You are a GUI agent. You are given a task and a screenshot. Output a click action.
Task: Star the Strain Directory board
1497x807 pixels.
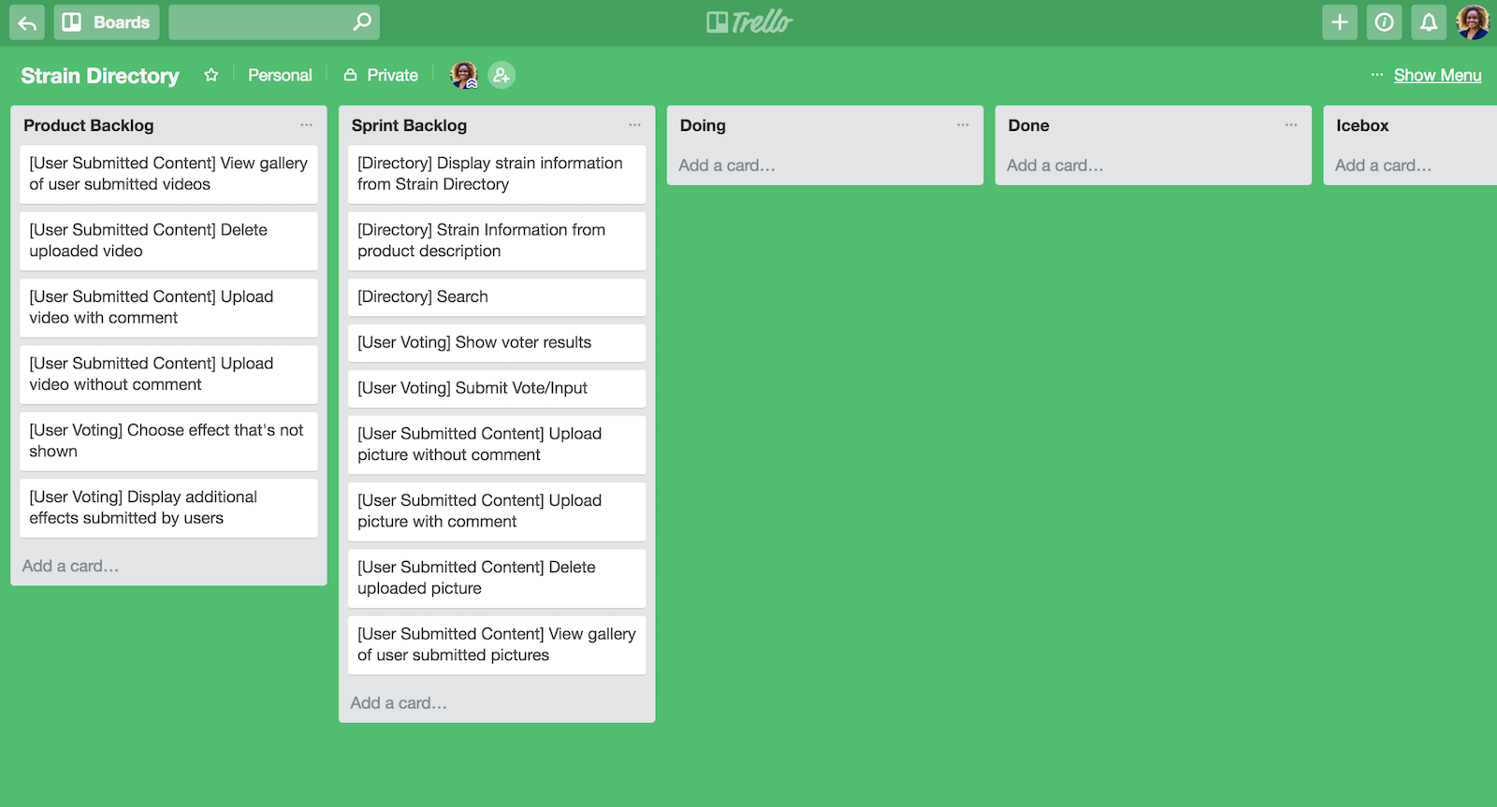[211, 75]
